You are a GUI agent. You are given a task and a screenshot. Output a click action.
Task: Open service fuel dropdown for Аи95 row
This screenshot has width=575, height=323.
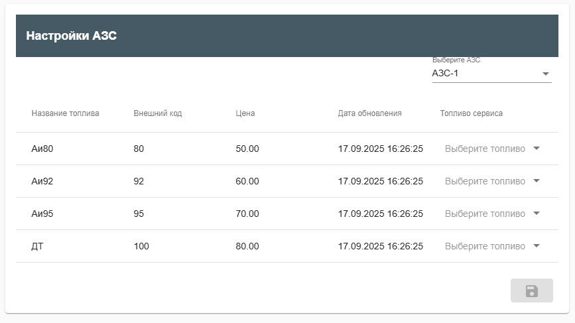[x=493, y=214]
